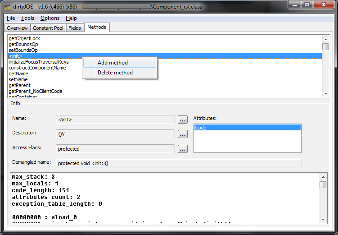Click the methods list scroll up arrow
This screenshot has height=235, width=338.
[x=326, y=39]
